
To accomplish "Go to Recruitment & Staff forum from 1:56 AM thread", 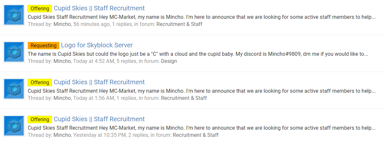I will [184, 98].
